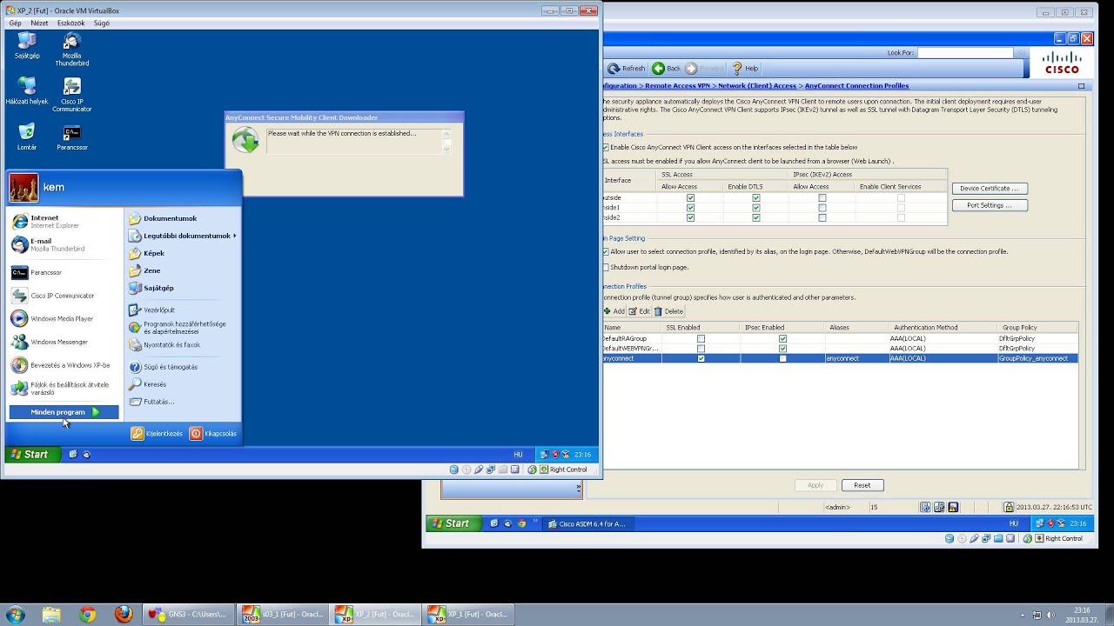Click Refresh in ASDM toolbar
This screenshot has width=1114, height=626.
tap(627, 69)
